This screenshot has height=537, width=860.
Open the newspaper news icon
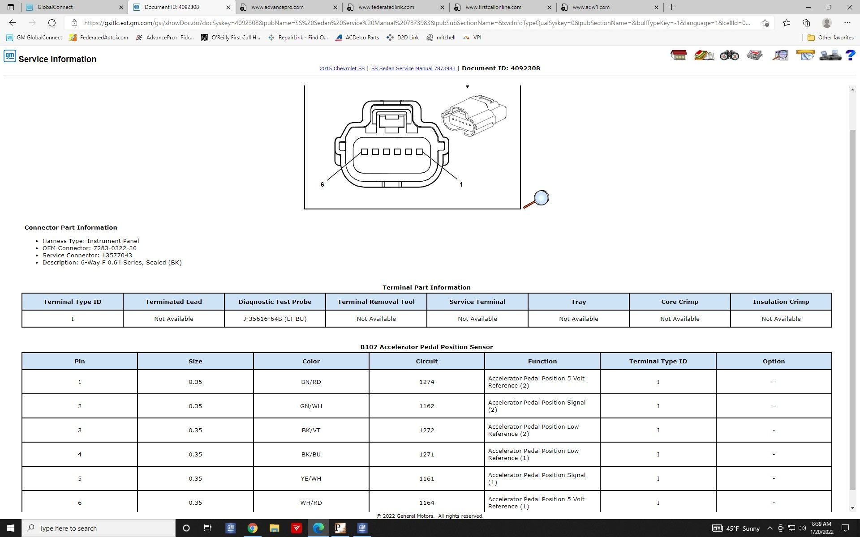[x=755, y=55]
